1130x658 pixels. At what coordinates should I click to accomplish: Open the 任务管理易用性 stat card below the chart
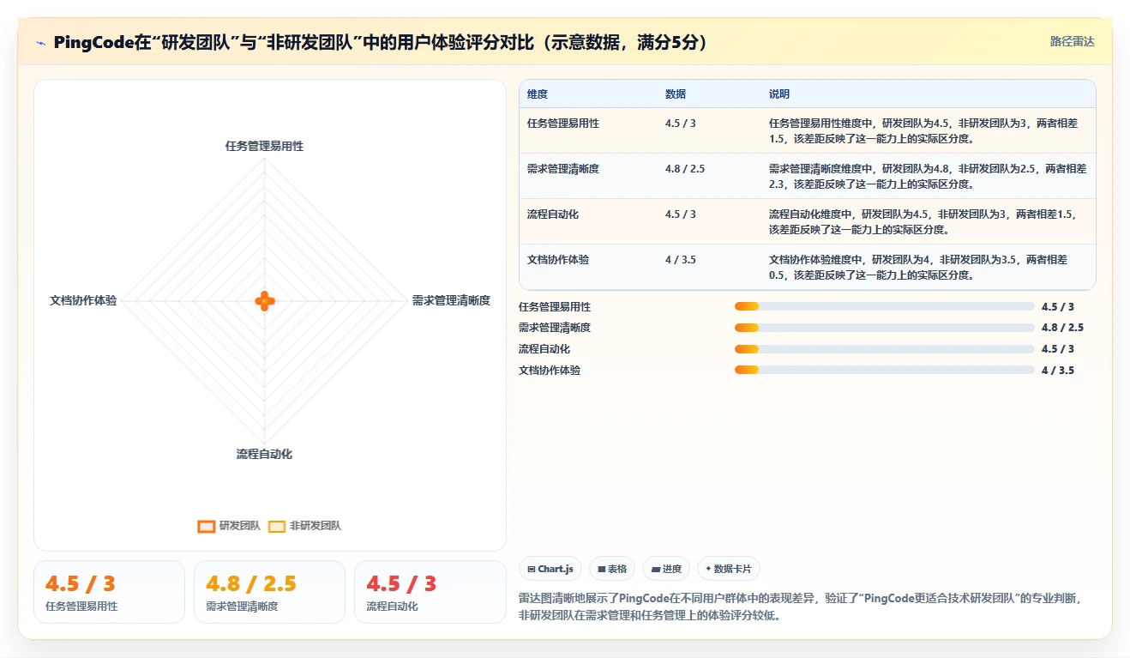(109, 592)
